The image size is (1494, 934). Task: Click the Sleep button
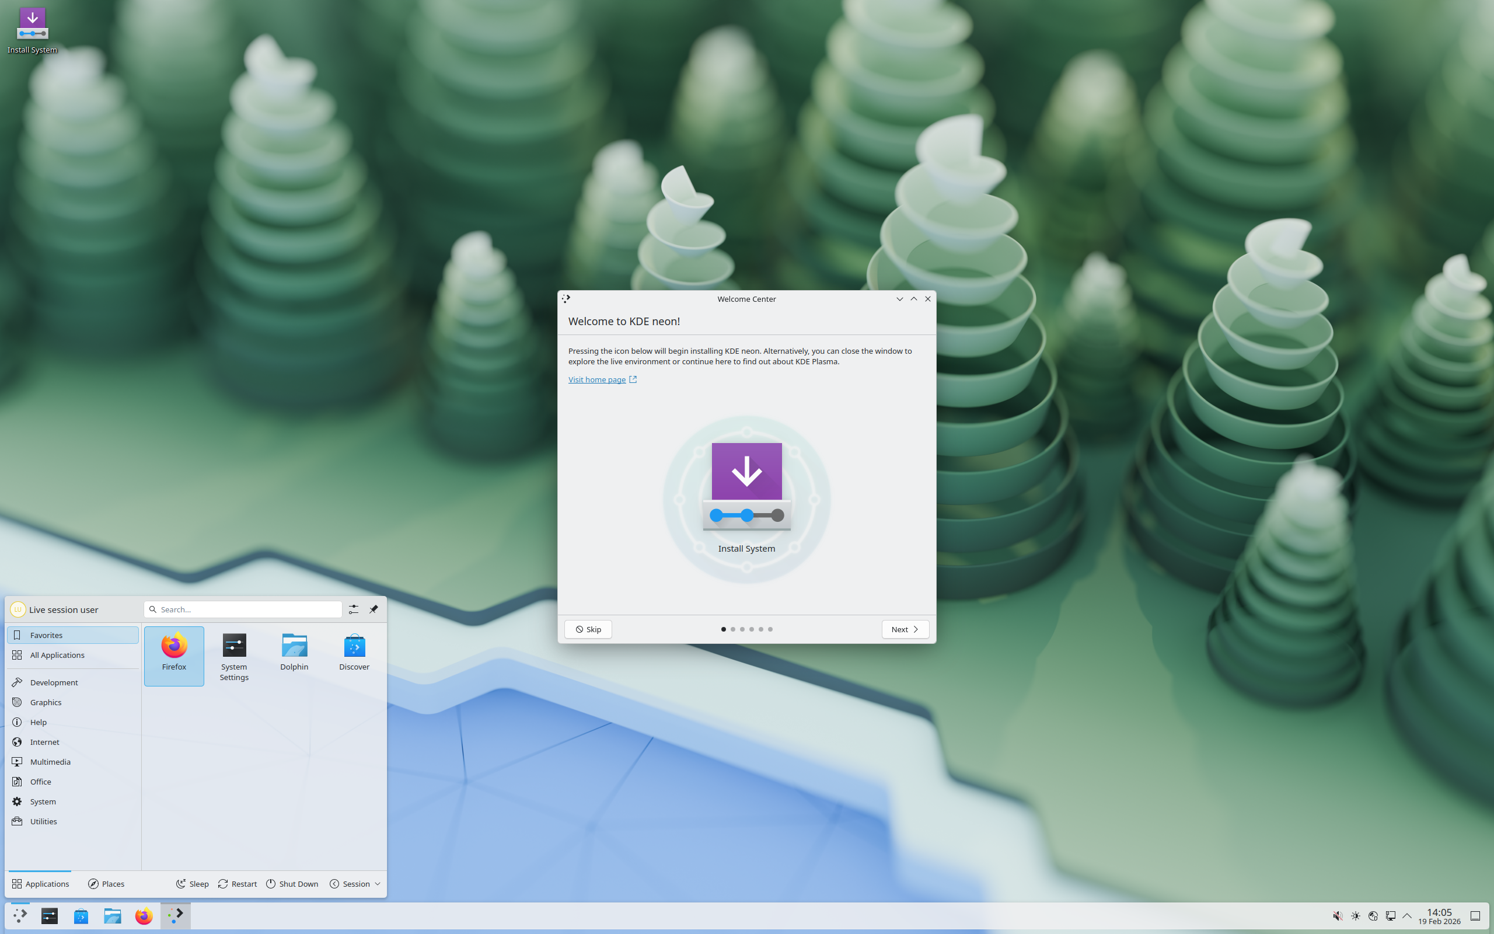(x=192, y=883)
